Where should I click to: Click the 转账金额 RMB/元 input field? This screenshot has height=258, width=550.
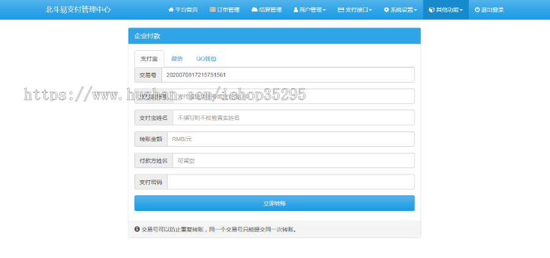pos(290,139)
